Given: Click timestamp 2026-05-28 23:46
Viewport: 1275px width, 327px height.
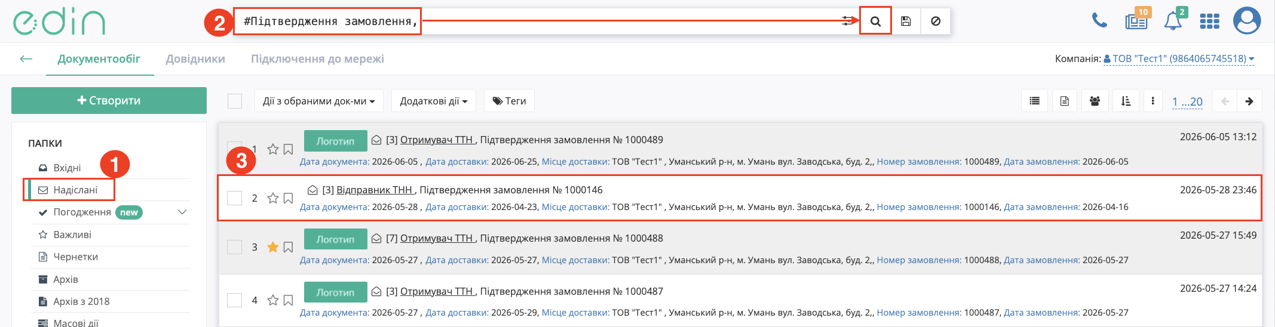Looking at the screenshot, I should (1218, 190).
